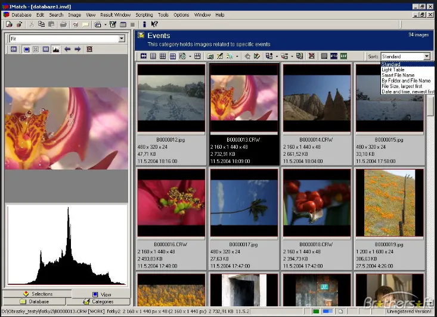Viewport: 437px width, 317px height.
Task: Click the red crossed-box icon in viewer toolbar
Action: 89,49
